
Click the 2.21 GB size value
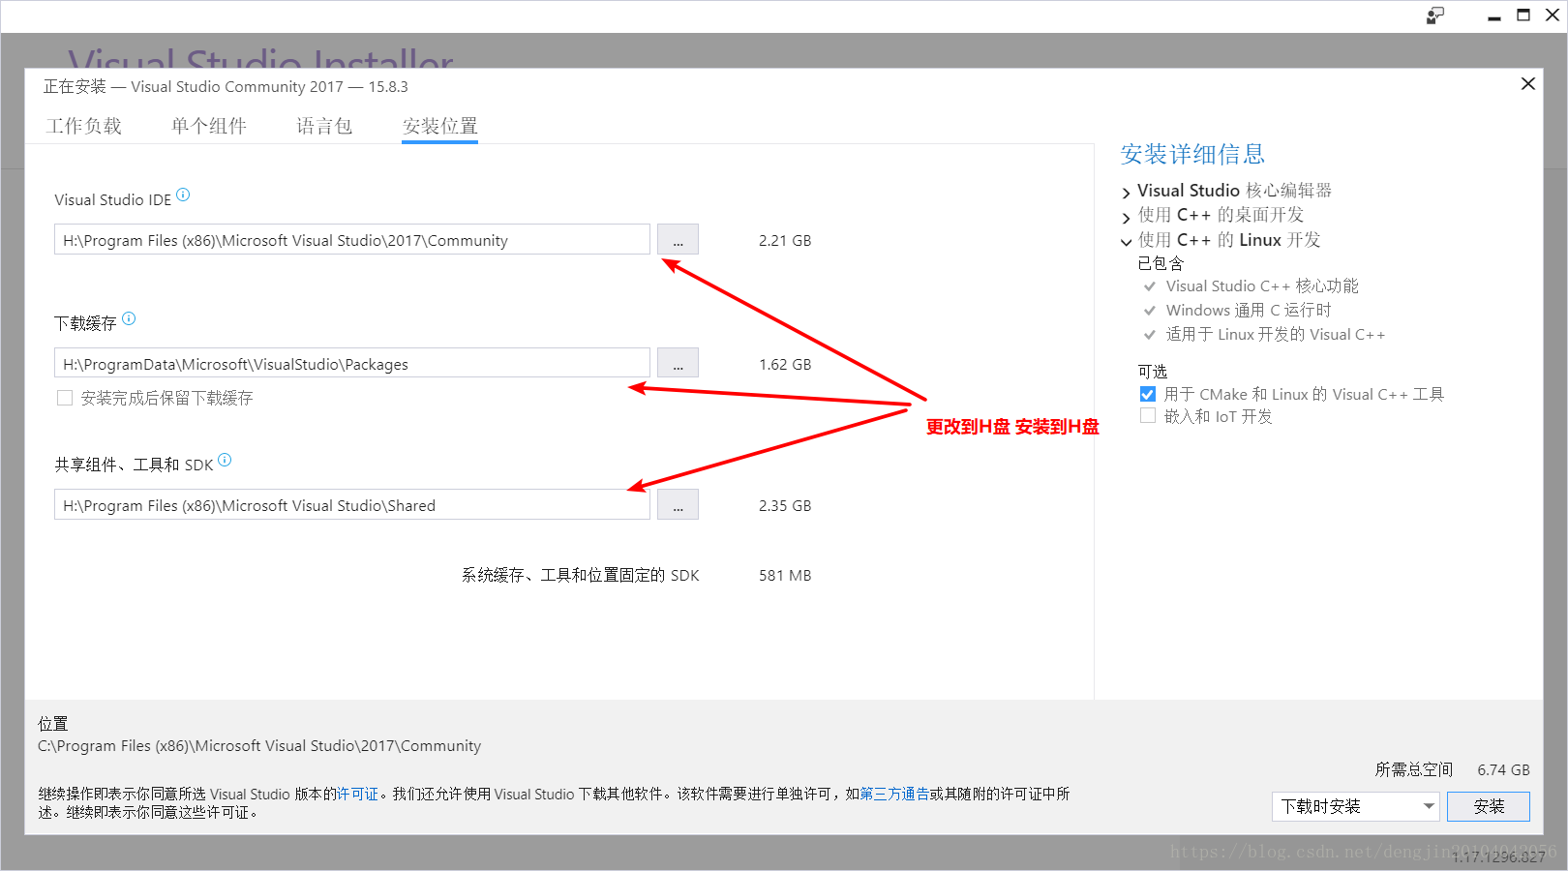pyautogui.click(x=785, y=240)
